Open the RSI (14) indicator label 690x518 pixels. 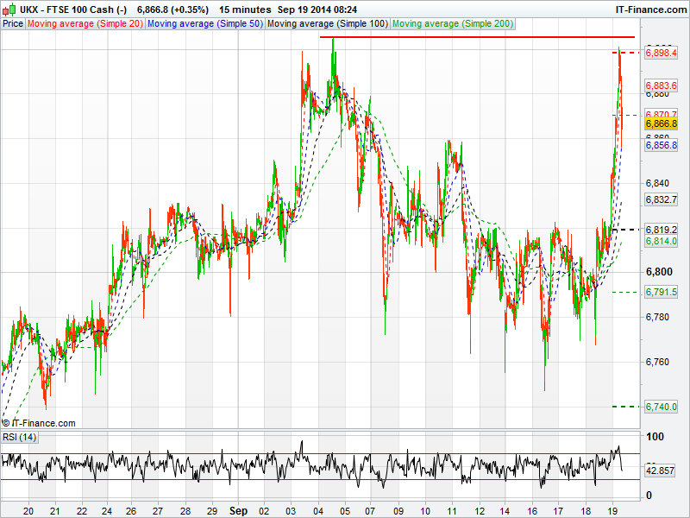tap(20, 437)
